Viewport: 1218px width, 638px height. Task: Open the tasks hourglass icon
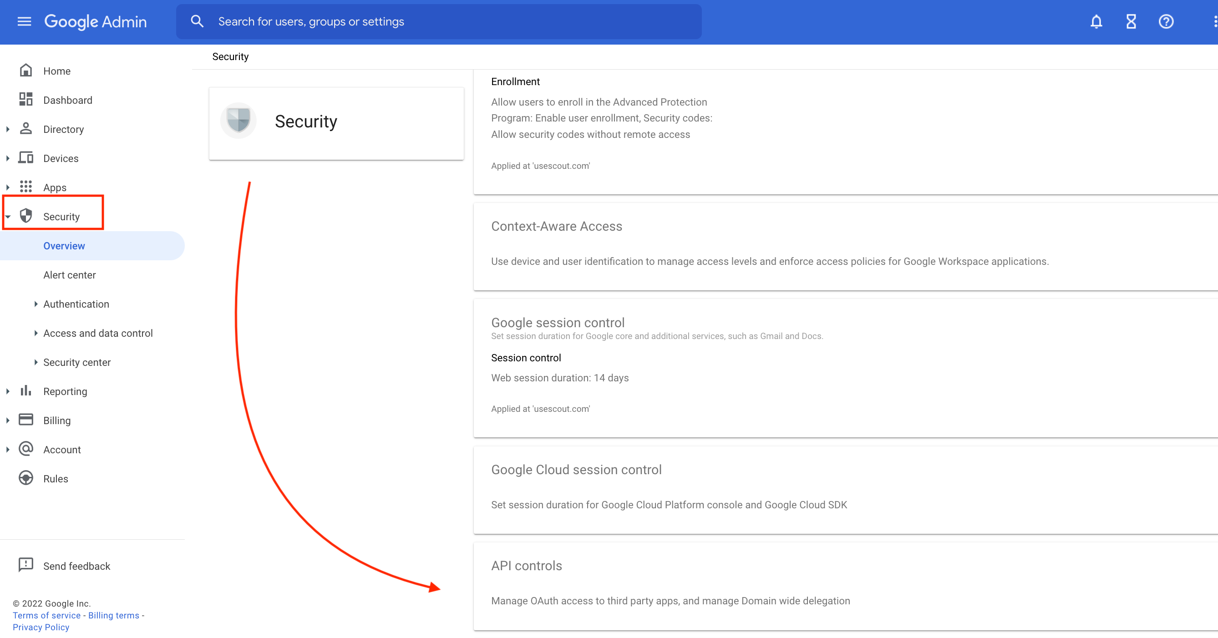click(x=1131, y=21)
